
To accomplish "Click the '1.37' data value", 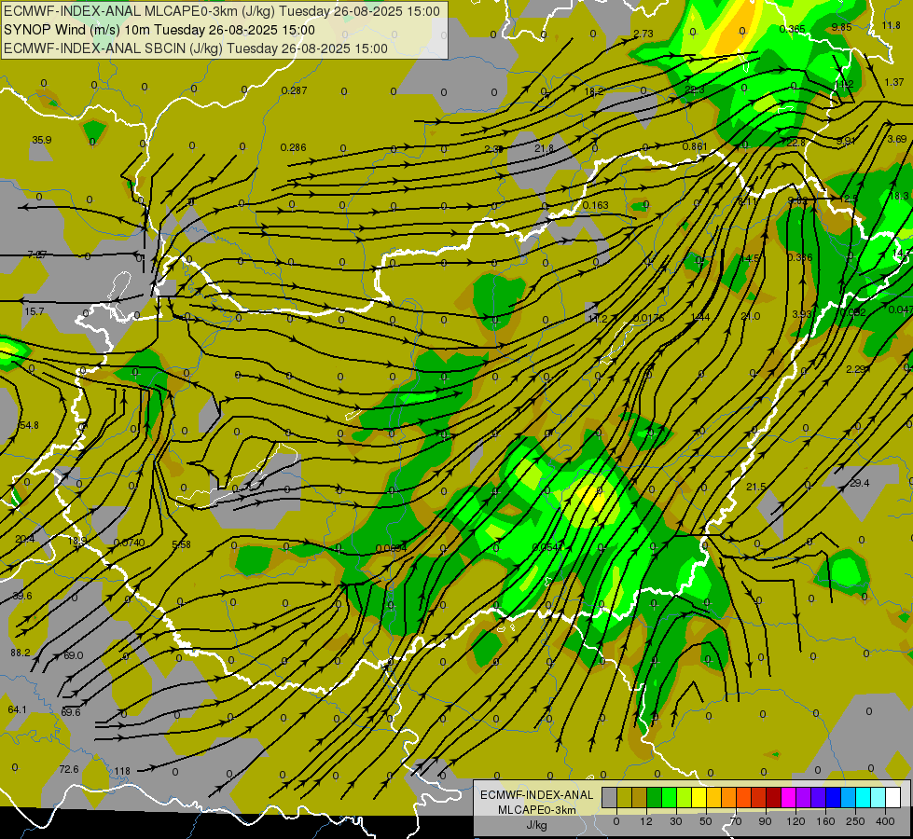I will coord(894,82).
